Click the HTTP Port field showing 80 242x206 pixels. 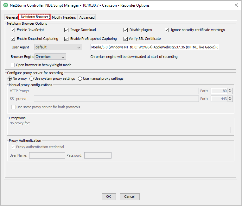pos(219,91)
